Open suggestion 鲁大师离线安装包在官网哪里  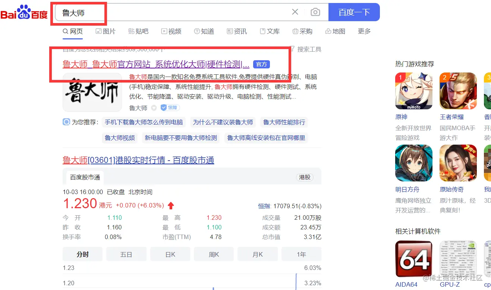(266, 138)
